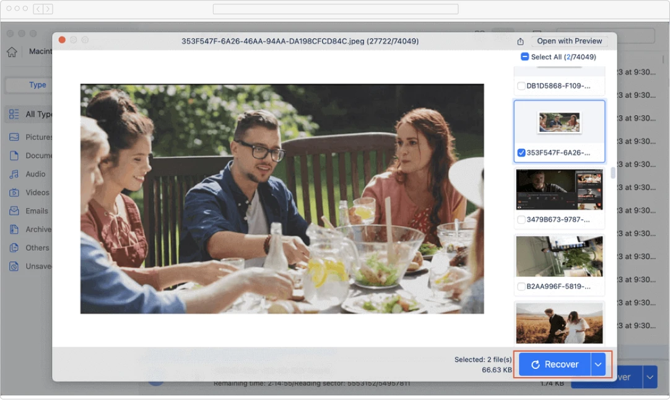Click the Archive category icon

click(14, 230)
